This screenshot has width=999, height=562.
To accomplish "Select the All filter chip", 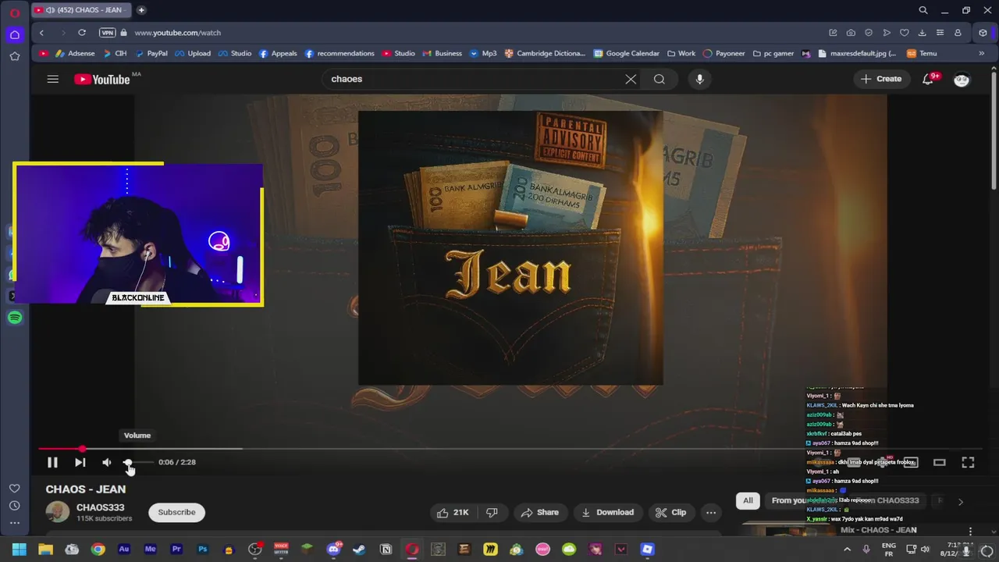I will point(748,500).
